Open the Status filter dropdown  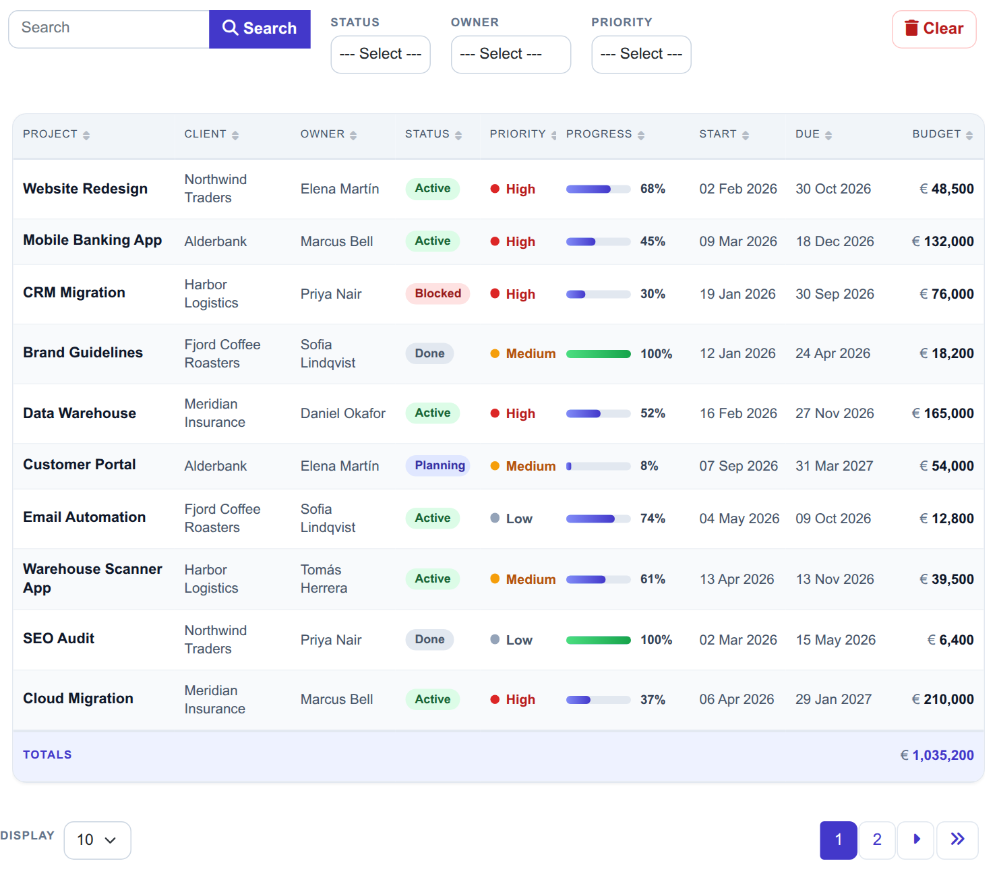[381, 55]
